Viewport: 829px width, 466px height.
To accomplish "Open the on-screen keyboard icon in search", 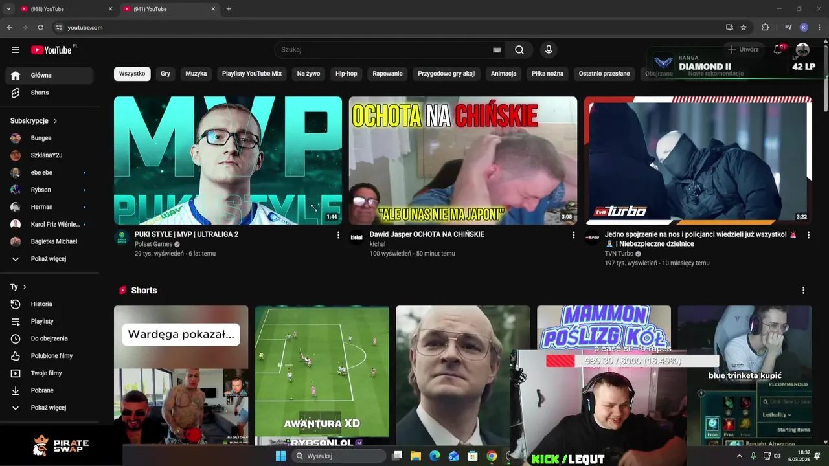I will pos(497,50).
